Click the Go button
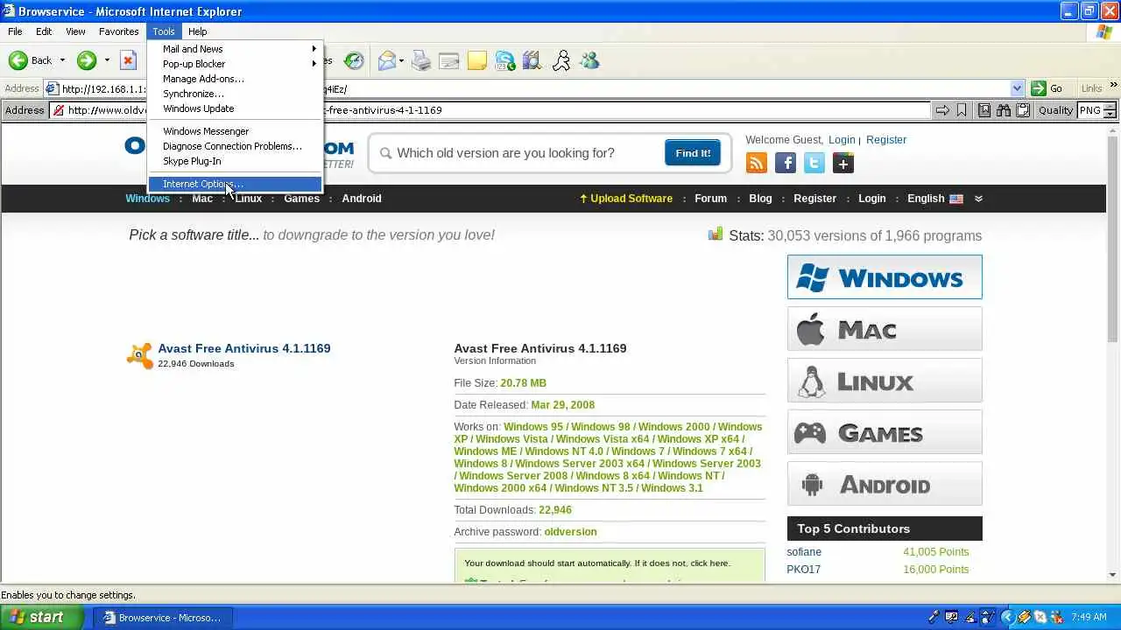Screen dimensions: 1121x630 [x=1047, y=88]
